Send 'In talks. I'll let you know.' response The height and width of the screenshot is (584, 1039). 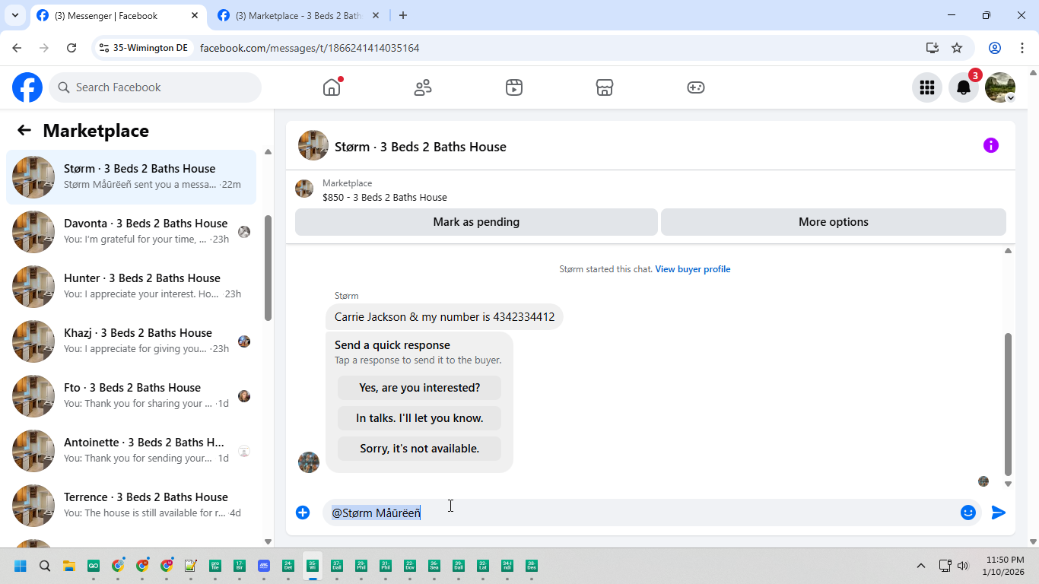(420, 418)
